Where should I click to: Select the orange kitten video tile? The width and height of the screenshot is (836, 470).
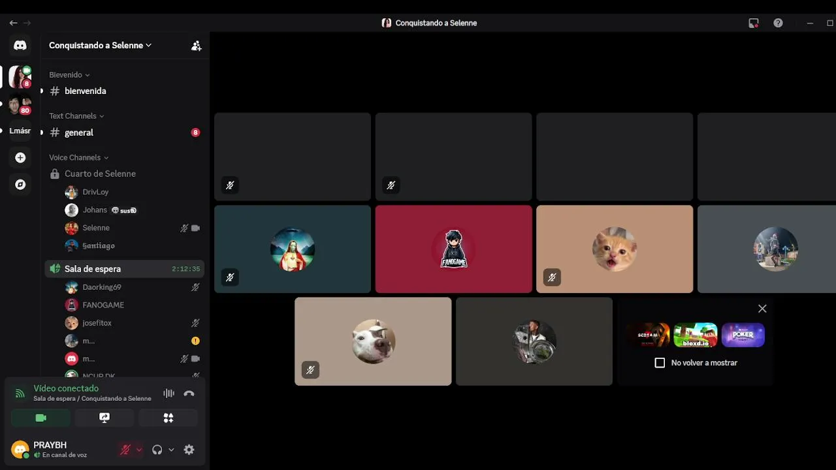pos(615,249)
